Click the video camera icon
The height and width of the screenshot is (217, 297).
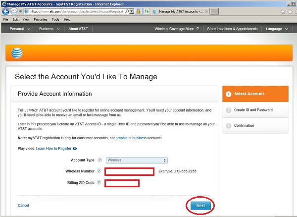click(x=75, y=149)
